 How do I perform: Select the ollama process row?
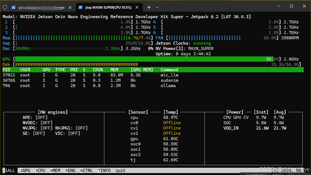[153, 86]
